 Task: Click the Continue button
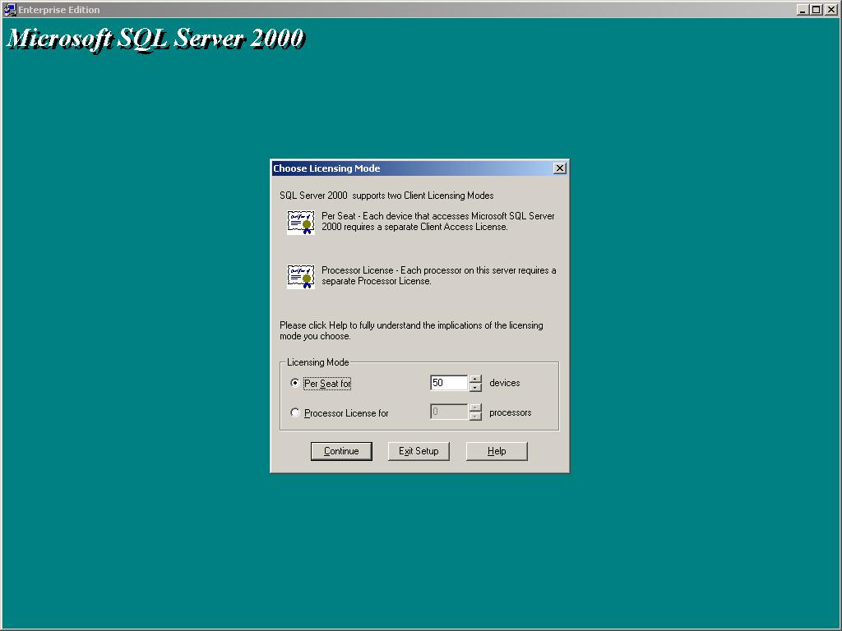tap(341, 451)
